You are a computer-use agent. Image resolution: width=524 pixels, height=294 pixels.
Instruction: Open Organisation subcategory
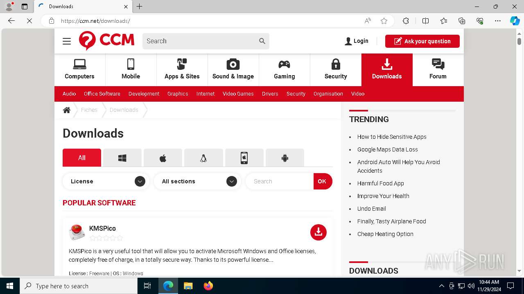pos(328,94)
